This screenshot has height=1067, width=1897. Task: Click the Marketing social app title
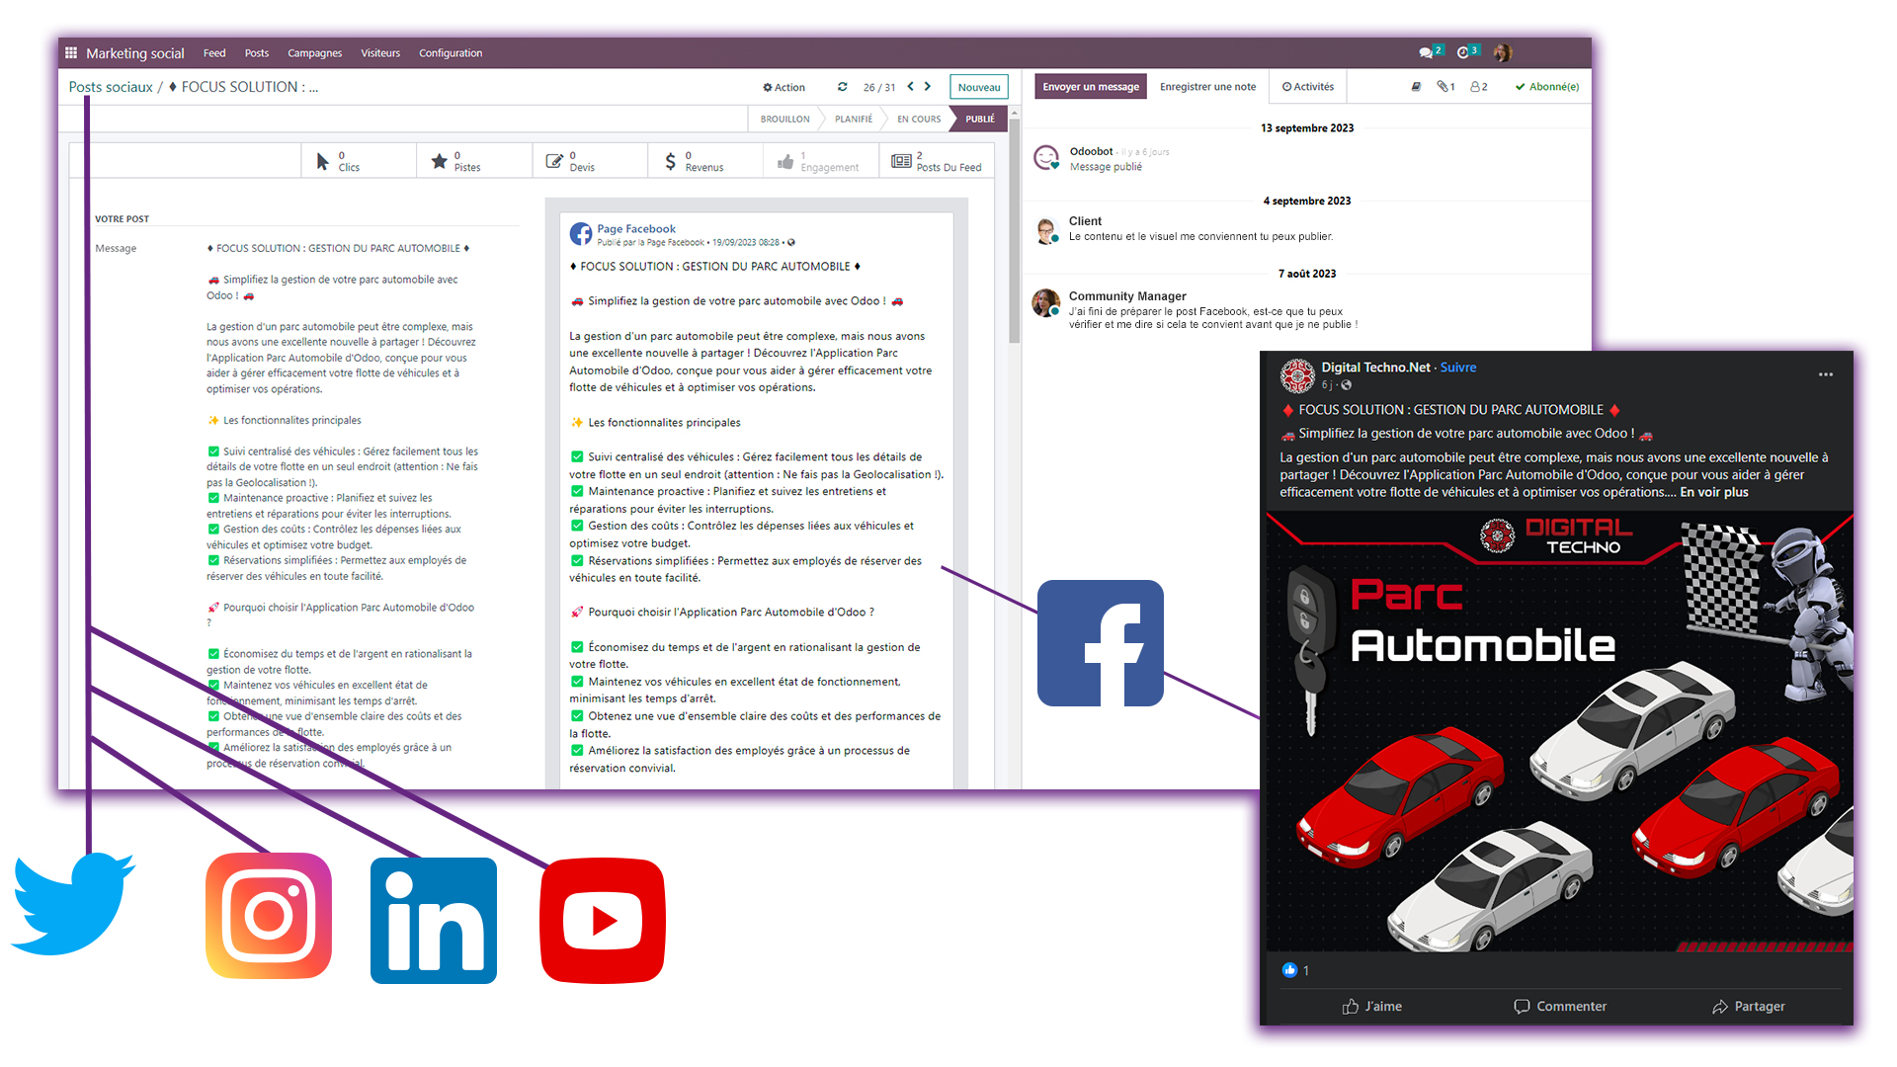coord(135,53)
